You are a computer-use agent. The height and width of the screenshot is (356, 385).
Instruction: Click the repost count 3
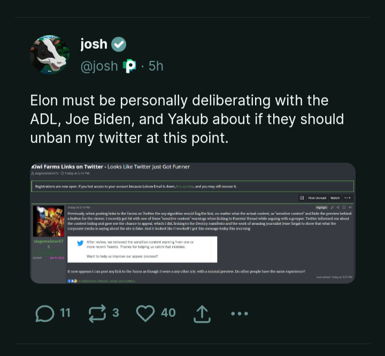[115, 313]
